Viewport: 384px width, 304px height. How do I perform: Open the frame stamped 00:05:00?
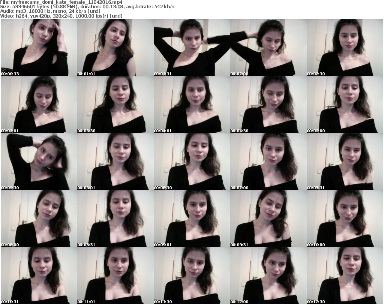(x=345, y=105)
